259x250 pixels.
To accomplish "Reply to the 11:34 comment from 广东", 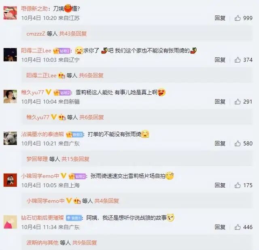I will [220, 227].
